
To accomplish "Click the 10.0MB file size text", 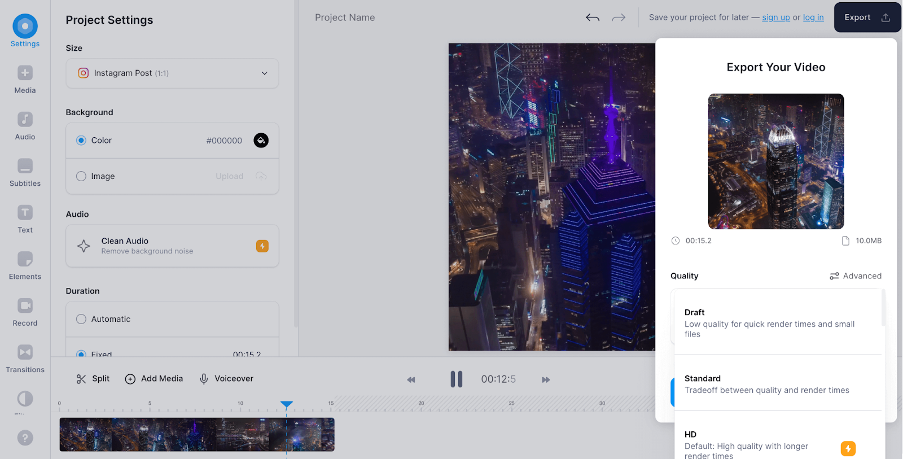I will point(869,241).
